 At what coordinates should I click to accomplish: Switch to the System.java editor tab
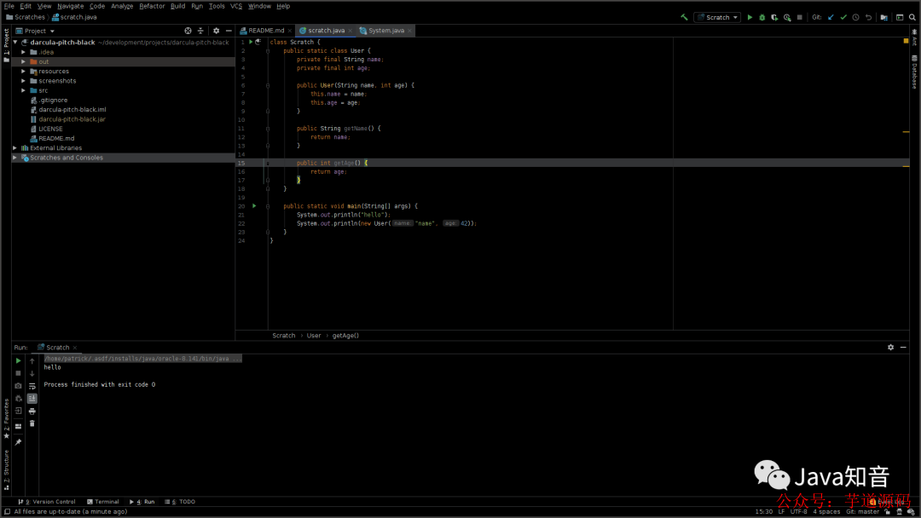pyautogui.click(x=386, y=31)
